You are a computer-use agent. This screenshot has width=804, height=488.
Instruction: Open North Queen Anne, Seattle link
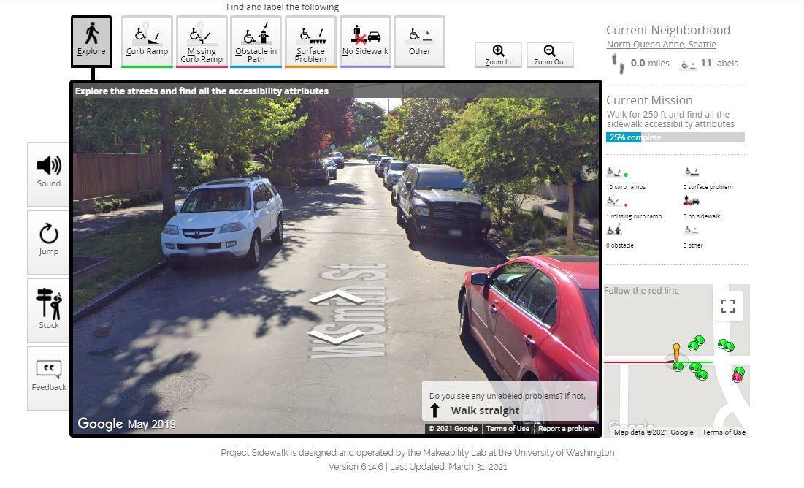[x=661, y=45]
